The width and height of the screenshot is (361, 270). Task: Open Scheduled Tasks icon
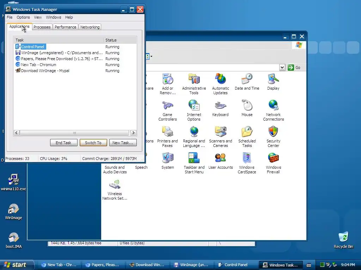click(x=247, y=137)
